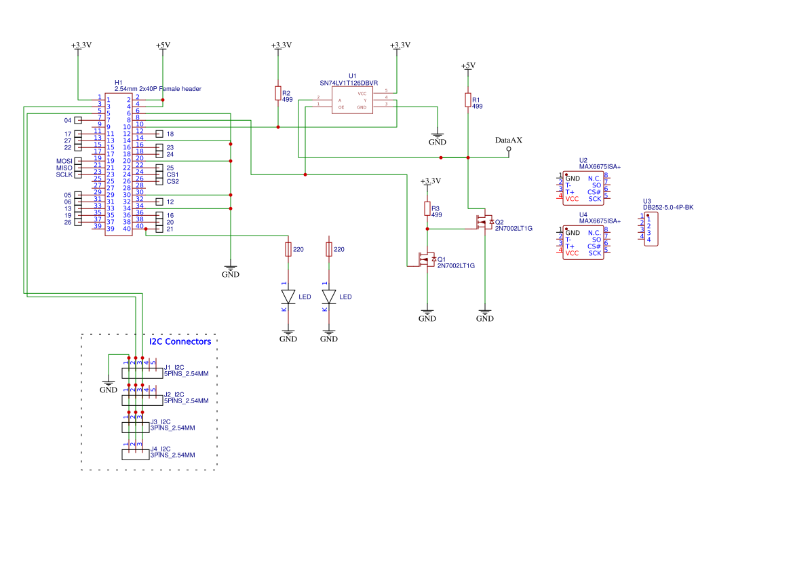Click the CS2 net label
The width and height of the screenshot is (793, 562).
[172, 181]
